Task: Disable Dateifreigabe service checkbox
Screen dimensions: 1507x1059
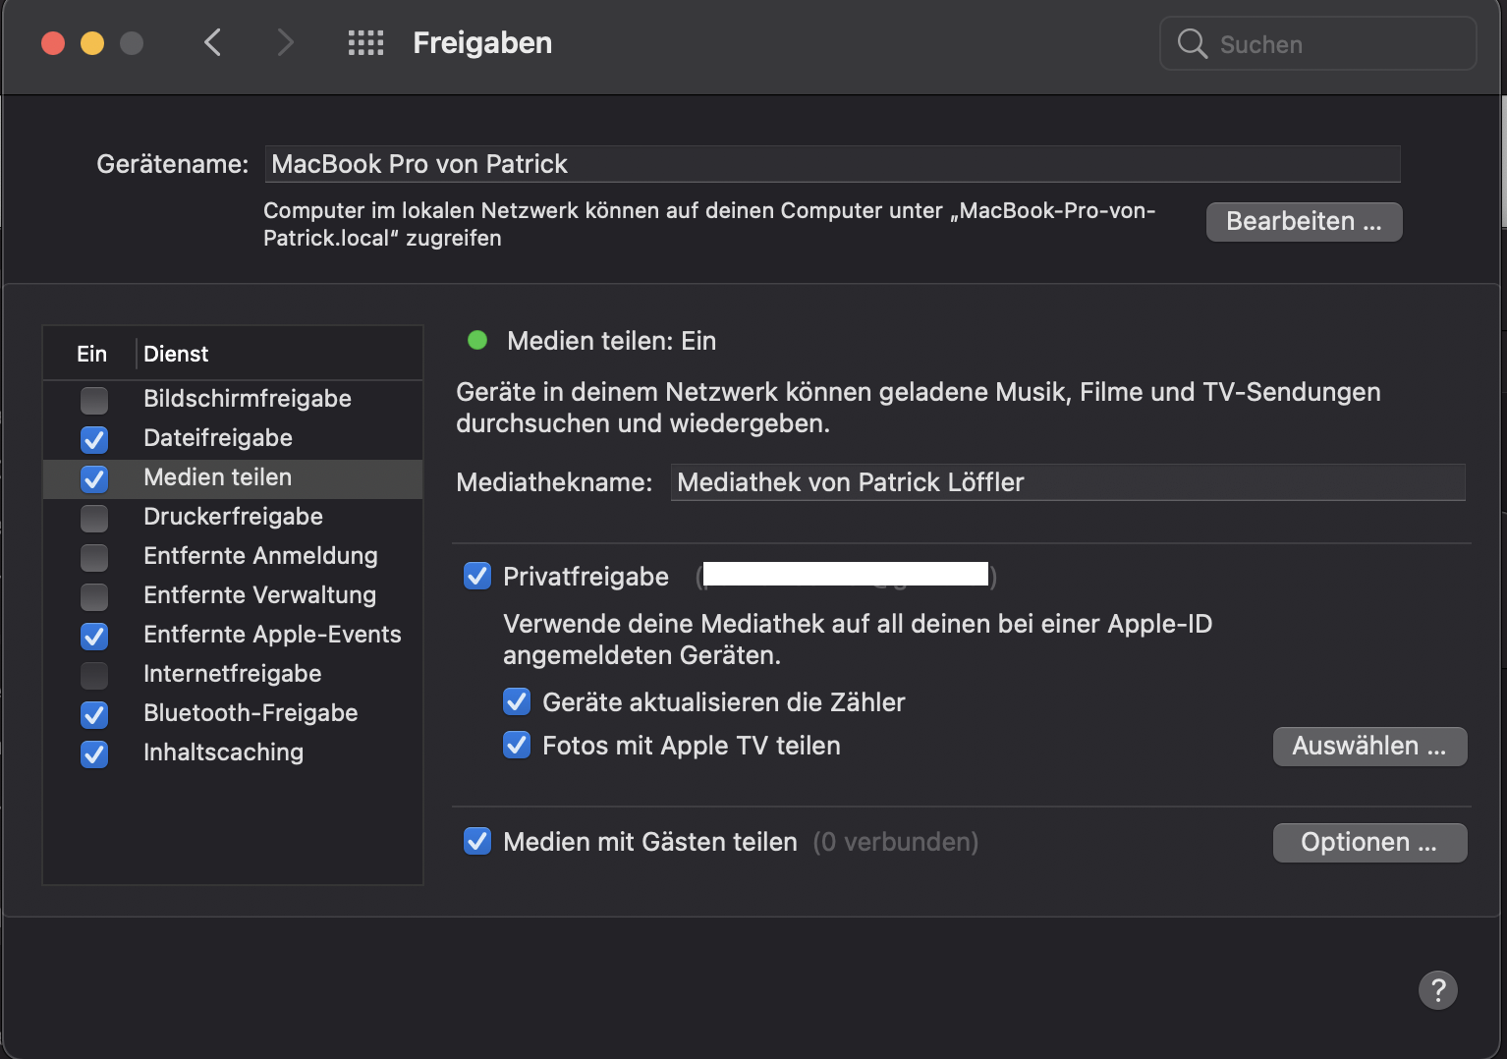Action: click(94, 439)
